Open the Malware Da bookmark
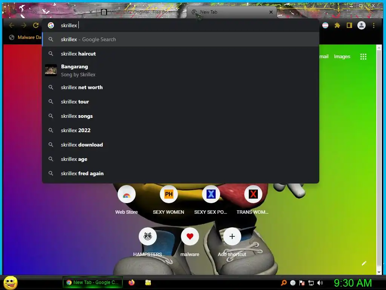Screen dimensions: 386x290 (25, 37)
